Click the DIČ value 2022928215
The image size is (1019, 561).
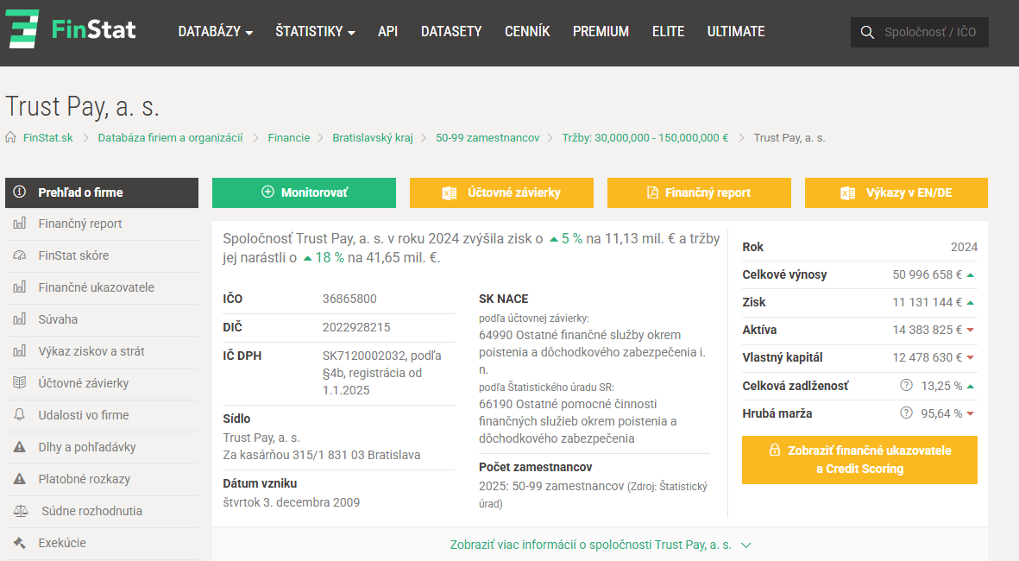[x=356, y=327]
